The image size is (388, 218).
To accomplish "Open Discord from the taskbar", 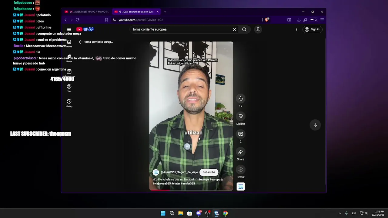I will [x=199, y=213].
